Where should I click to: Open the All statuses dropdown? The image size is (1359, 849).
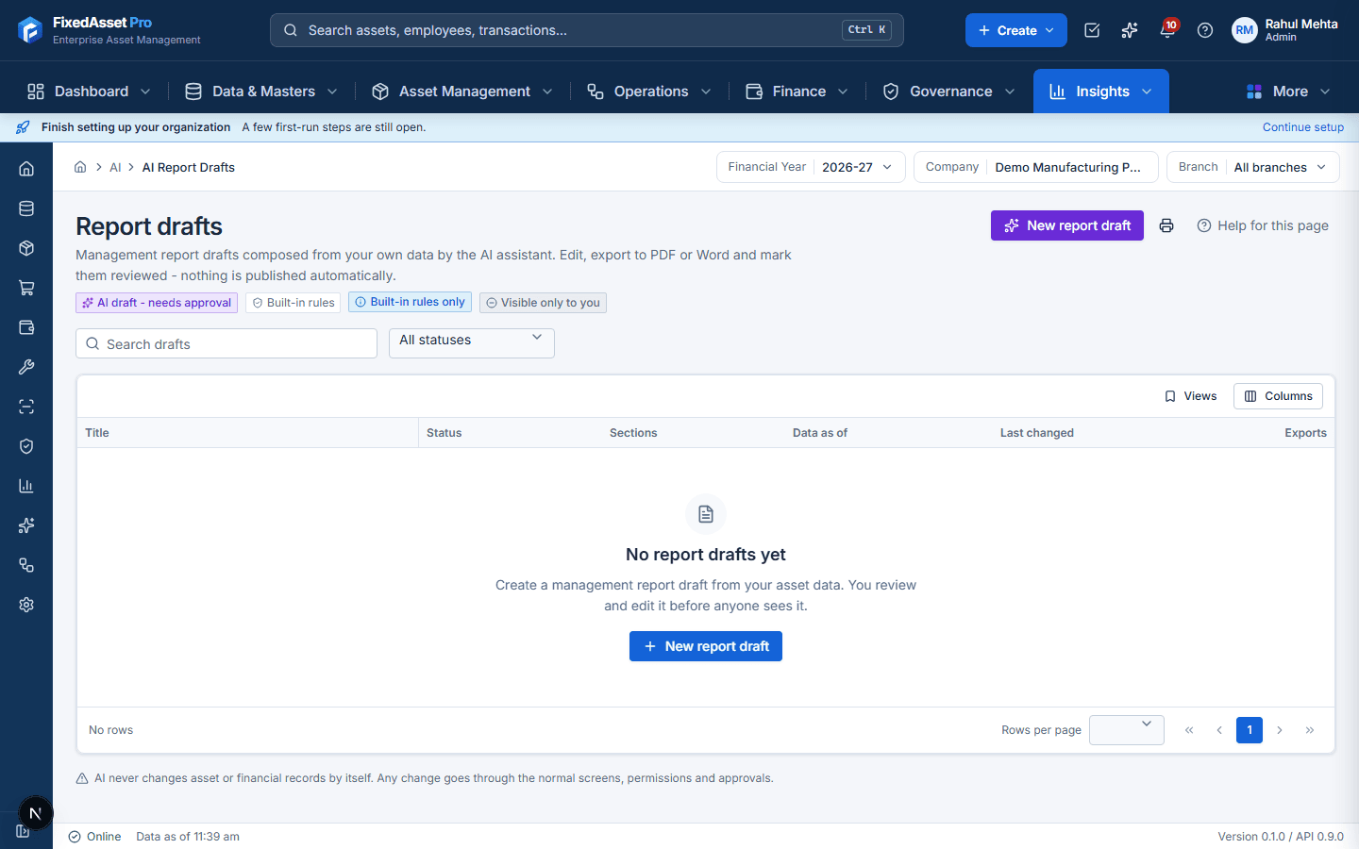click(x=472, y=343)
